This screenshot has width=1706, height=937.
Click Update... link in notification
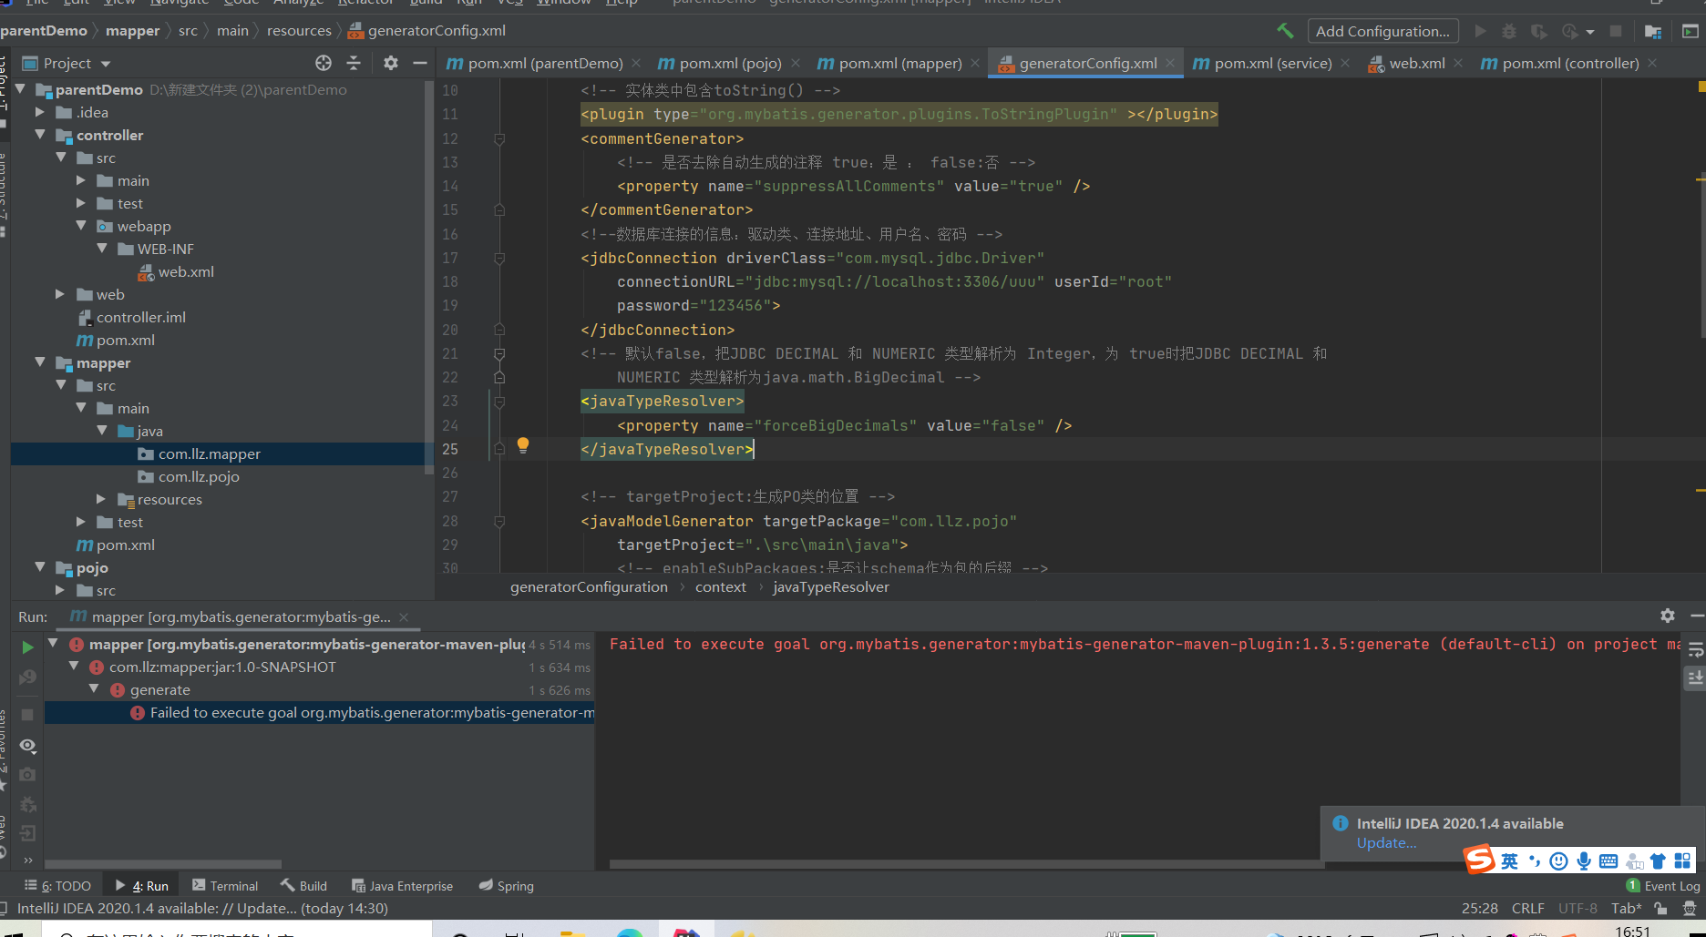(1386, 843)
